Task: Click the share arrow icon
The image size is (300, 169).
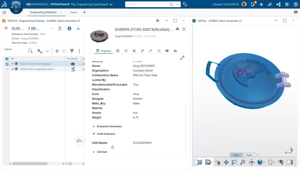Action: [270, 4]
